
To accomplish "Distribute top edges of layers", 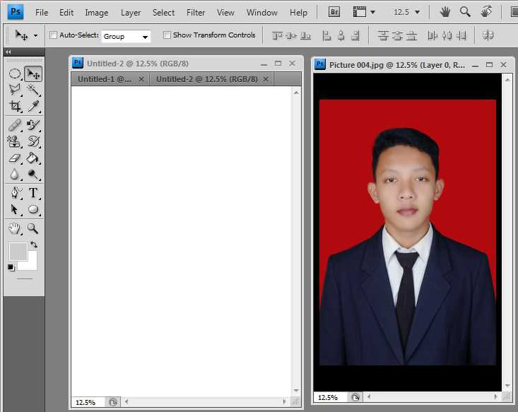I will (x=382, y=35).
